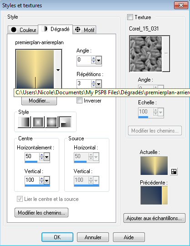Click the Centre Vertical spinner arrows
Screen dimensions: 190x246
[x=41, y=180]
